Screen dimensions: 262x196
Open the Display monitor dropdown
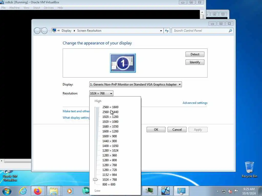pyautogui.click(x=136, y=84)
